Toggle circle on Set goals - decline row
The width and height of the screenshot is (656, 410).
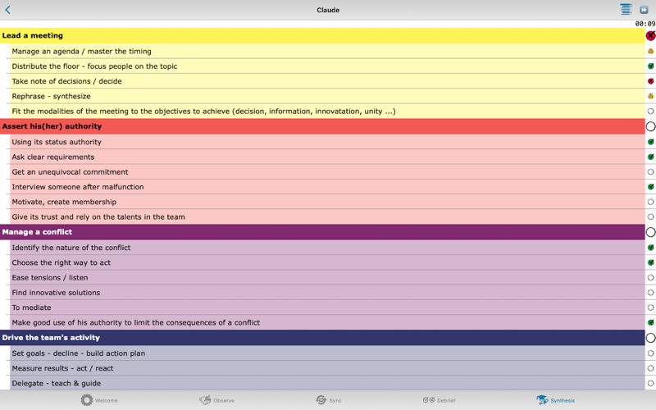pos(650,353)
